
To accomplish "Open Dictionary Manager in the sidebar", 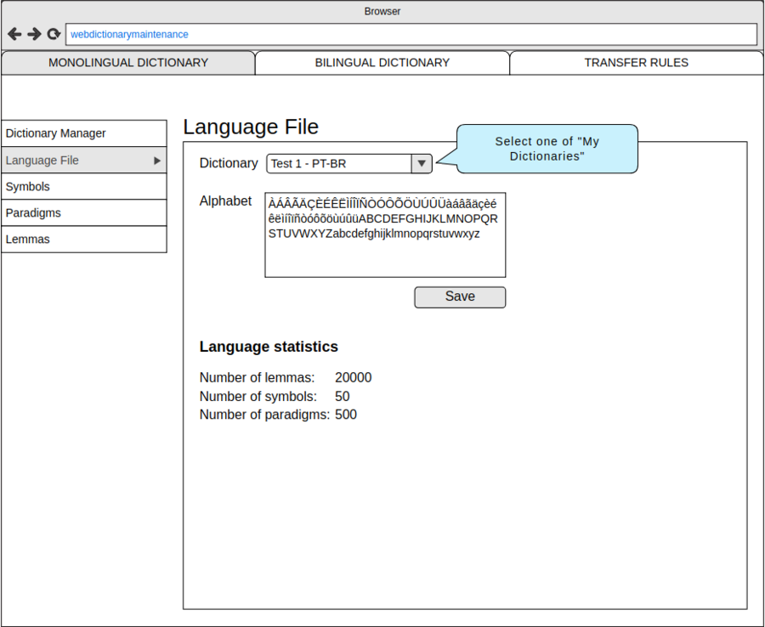I will point(84,133).
